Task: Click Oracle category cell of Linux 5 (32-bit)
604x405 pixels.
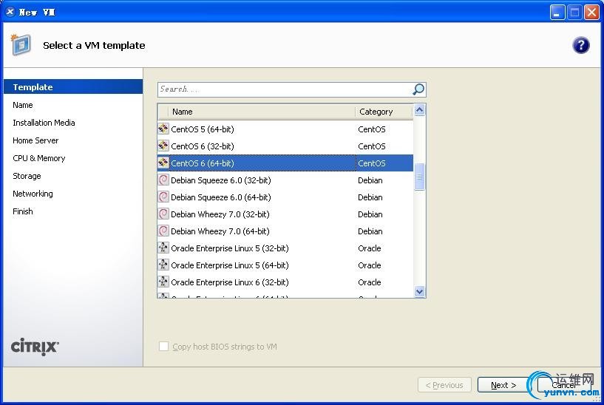Action: point(370,248)
